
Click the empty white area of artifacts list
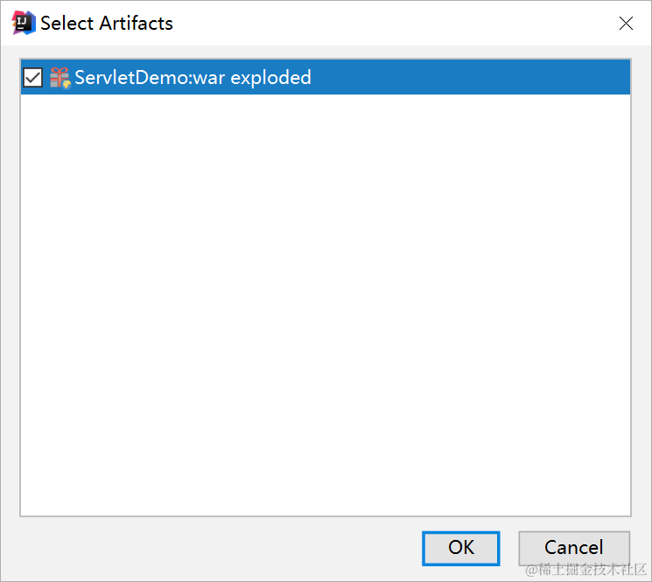pos(326,305)
